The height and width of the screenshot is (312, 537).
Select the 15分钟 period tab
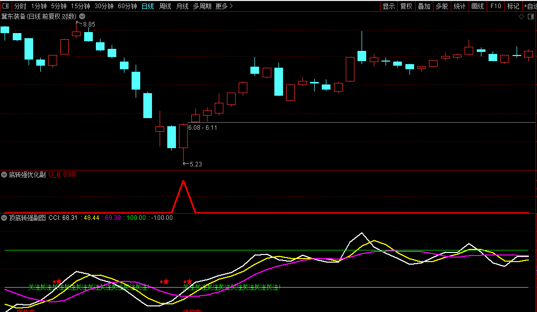pos(80,6)
